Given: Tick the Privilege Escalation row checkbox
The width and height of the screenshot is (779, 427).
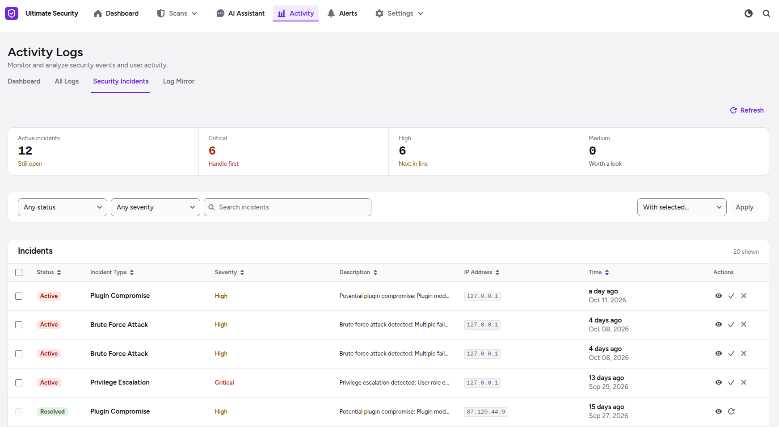Looking at the screenshot, I should pos(19,383).
